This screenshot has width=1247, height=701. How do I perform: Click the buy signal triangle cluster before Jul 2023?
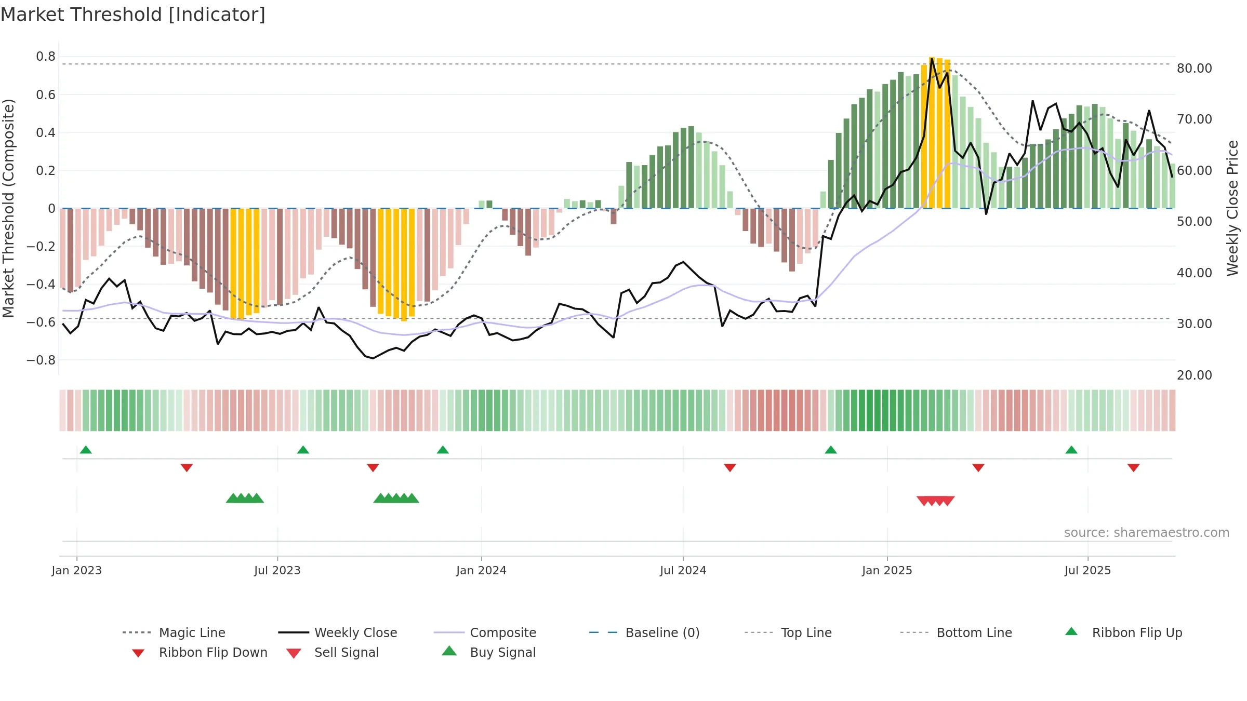(x=245, y=498)
